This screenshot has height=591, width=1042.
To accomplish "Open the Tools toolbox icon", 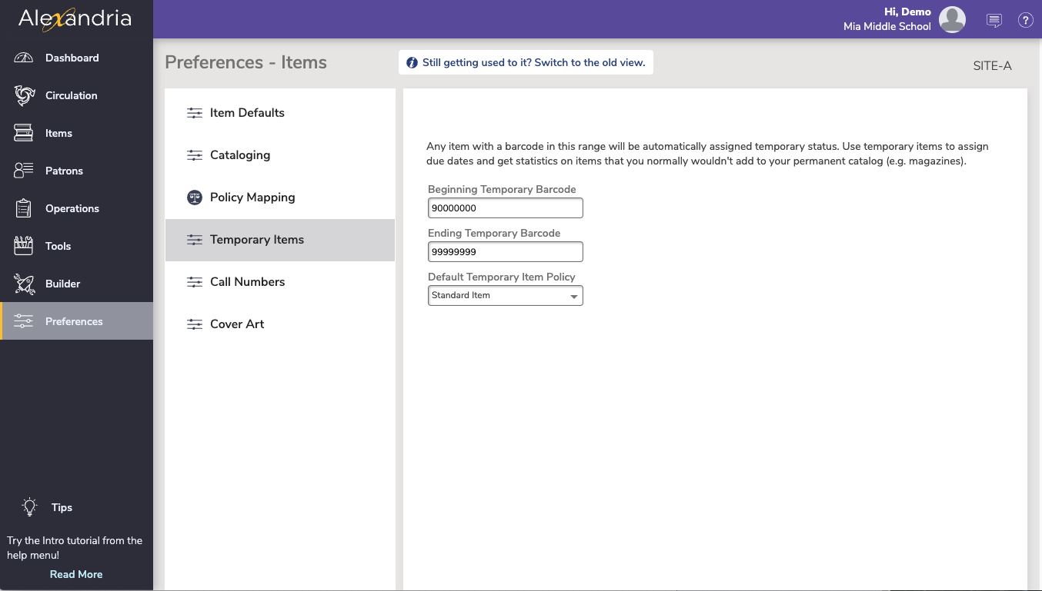I will [24, 246].
